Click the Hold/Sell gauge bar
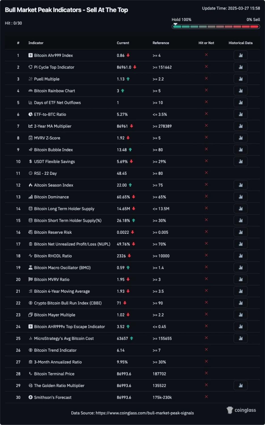The image size is (265, 425). point(216,27)
